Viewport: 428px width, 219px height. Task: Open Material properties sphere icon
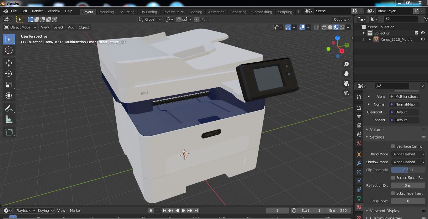click(359, 207)
